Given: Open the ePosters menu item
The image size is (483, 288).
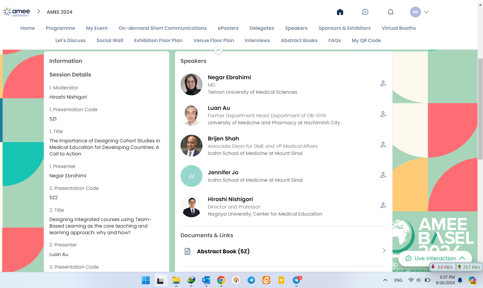Looking at the screenshot, I should [x=228, y=28].
